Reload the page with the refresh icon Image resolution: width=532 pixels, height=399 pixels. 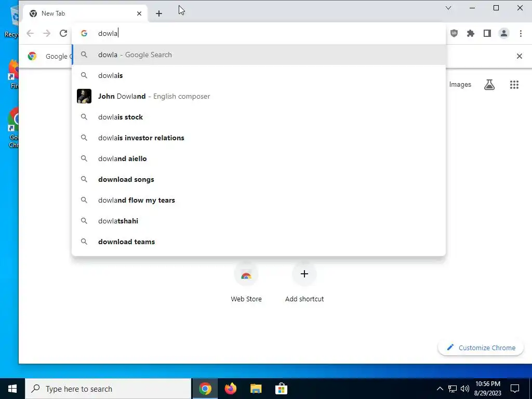63,33
